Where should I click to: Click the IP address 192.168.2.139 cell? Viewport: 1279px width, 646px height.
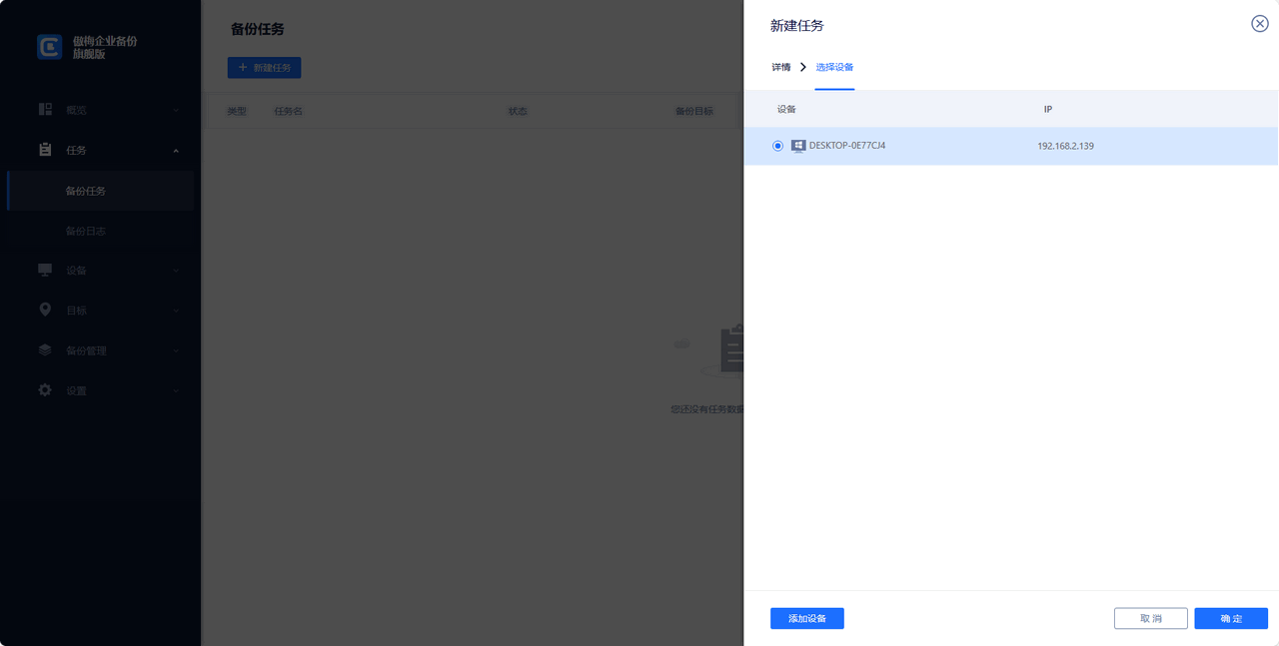click(1065, 146)
